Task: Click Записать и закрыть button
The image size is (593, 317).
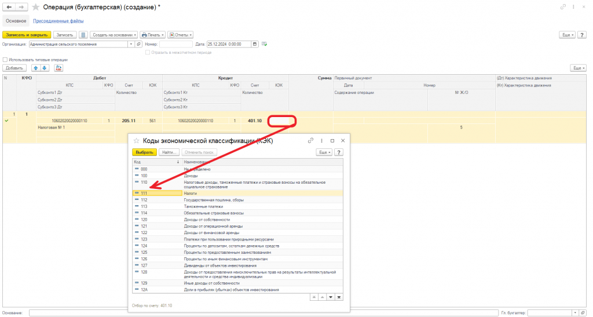Action: click(x=27, y=35)
